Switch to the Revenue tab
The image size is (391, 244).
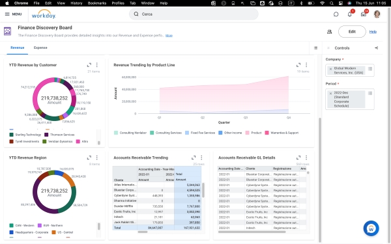18,47
